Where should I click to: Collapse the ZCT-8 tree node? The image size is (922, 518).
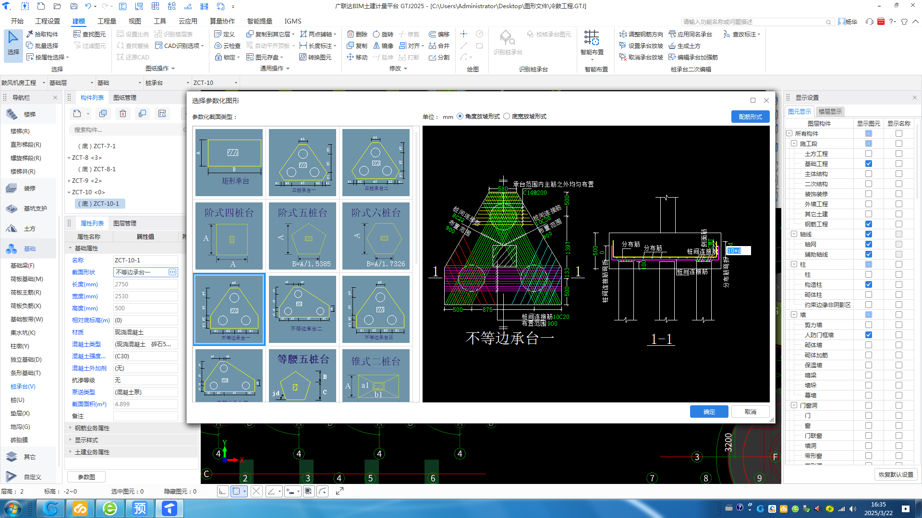pyautogui.click(x=69, y=158)
